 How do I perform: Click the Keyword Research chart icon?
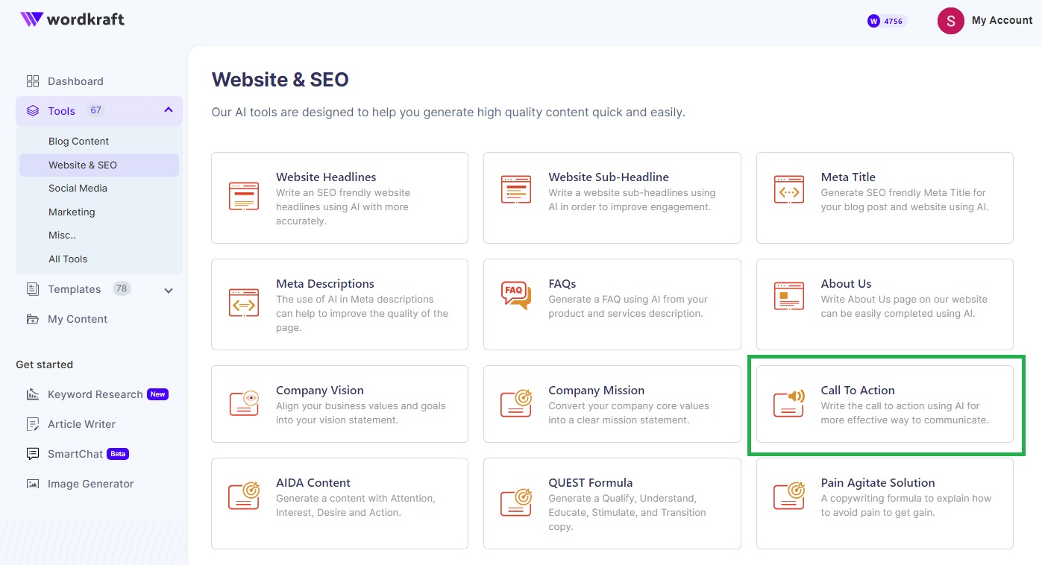point(33,394)
